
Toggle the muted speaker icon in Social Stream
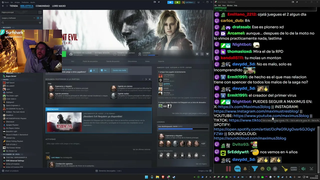tap(303, 169)
